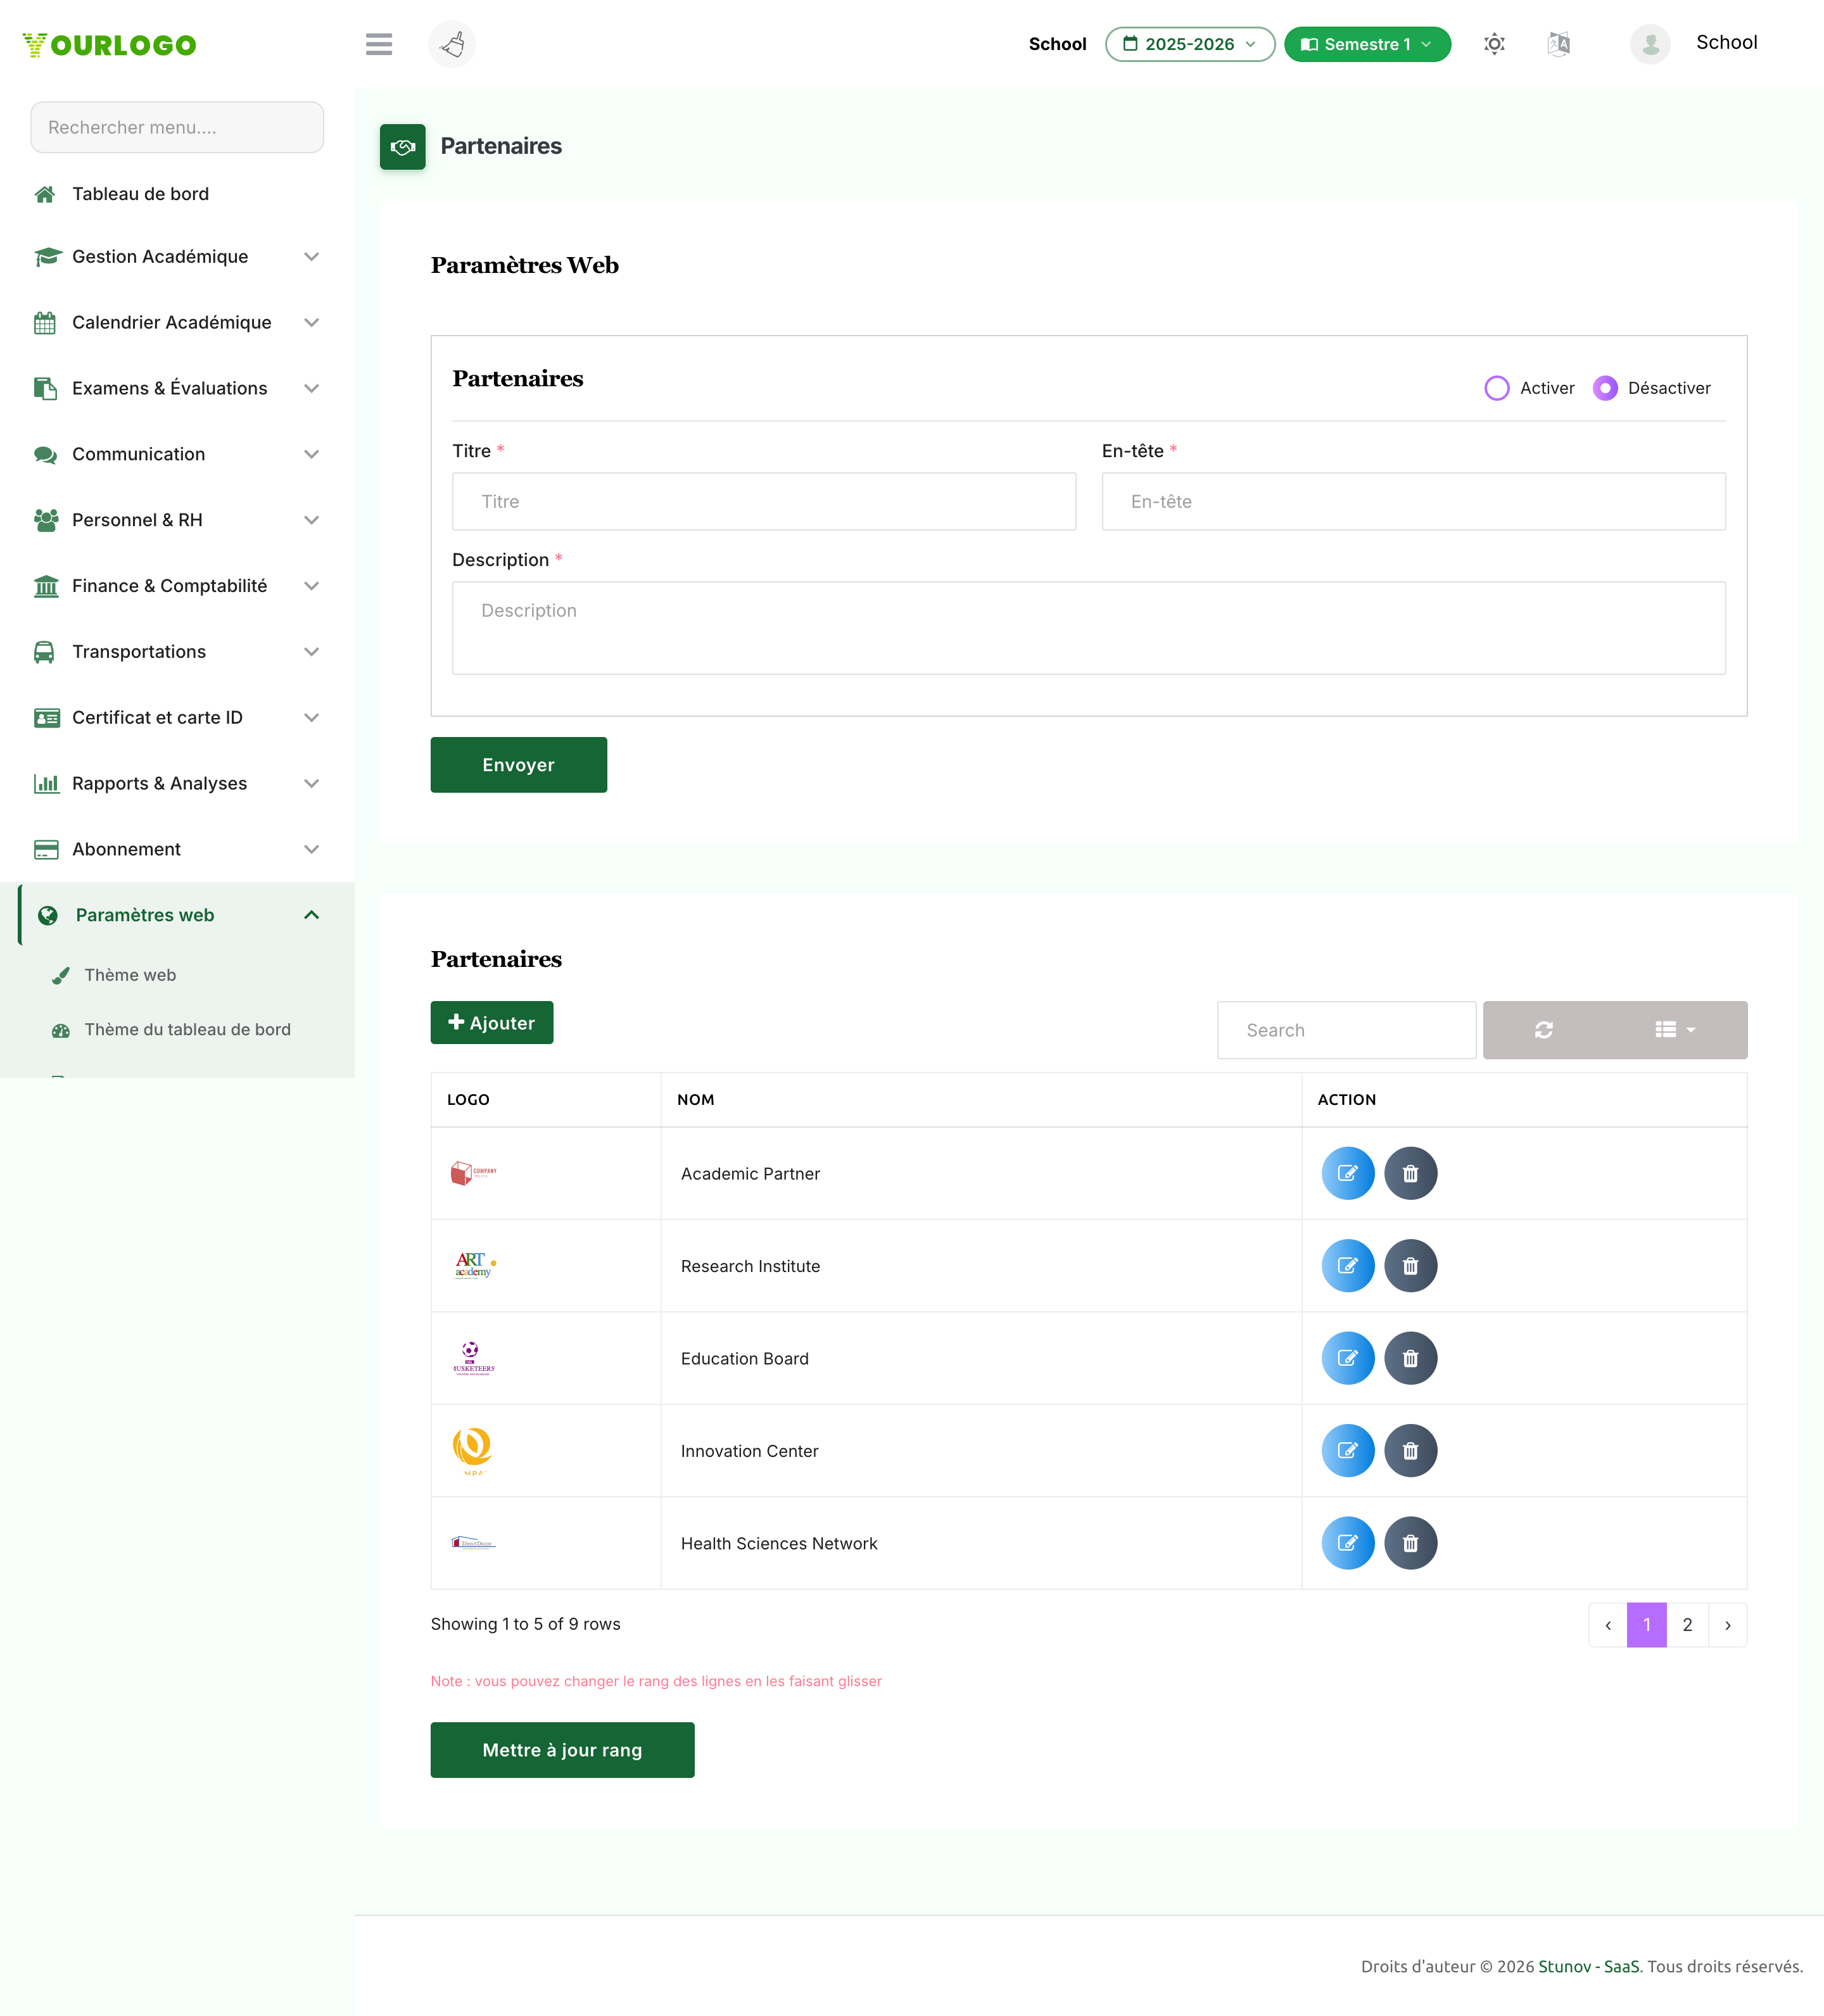This screenshot has width=1824, height=2016.
Task: Switch theme with the sun icon
Action: click(1494, 44)
